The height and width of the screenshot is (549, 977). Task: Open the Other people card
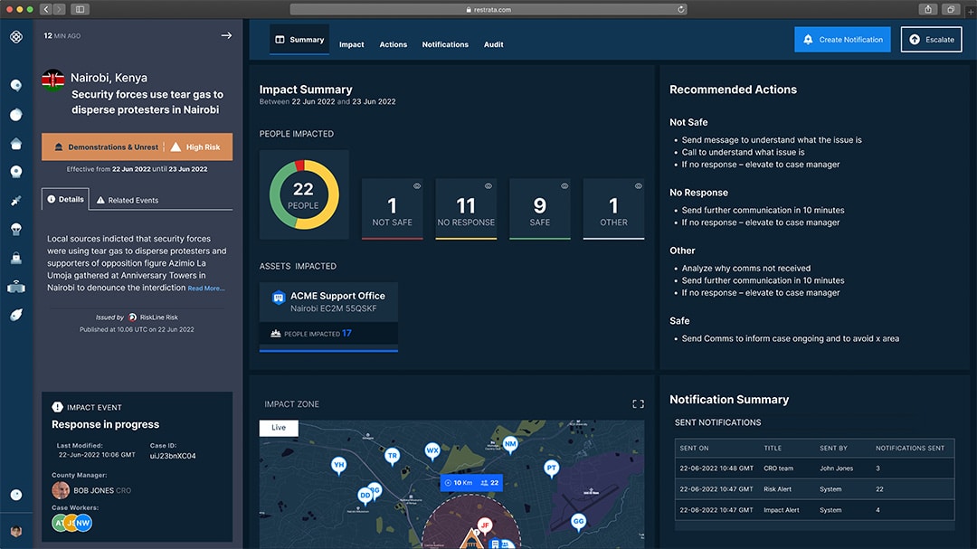click(613, 209)
